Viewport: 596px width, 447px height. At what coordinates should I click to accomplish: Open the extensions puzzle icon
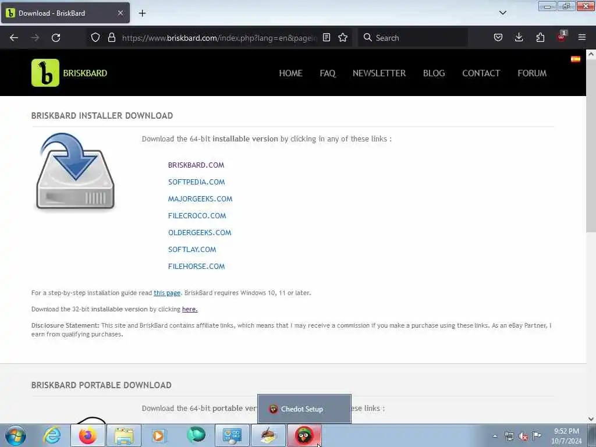click(540, 37)
